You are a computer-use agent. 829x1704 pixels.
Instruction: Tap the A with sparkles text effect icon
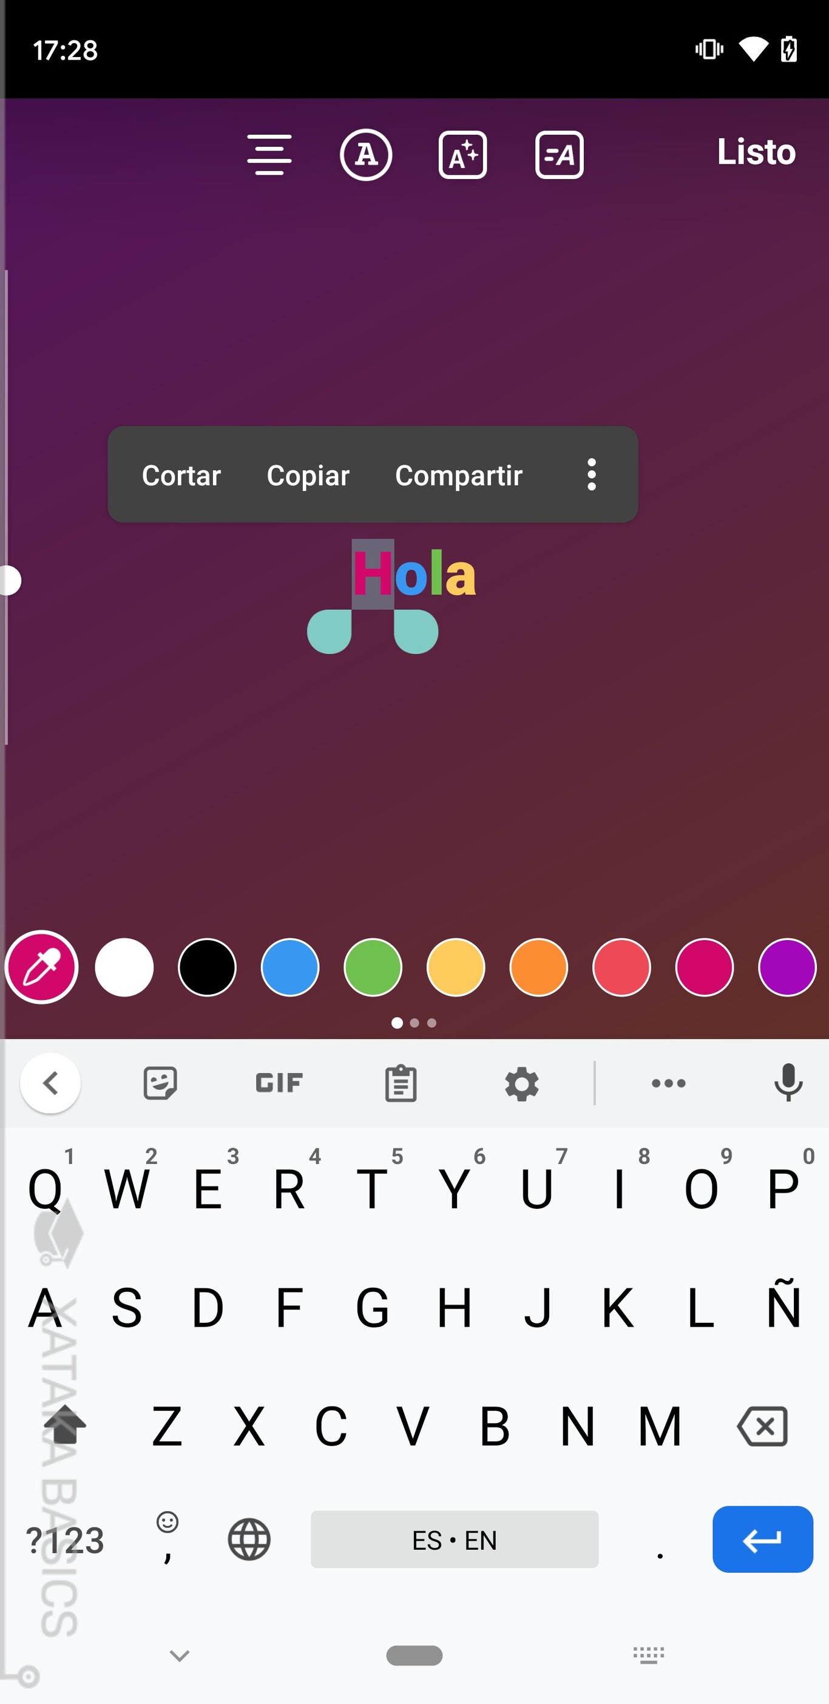462,155
